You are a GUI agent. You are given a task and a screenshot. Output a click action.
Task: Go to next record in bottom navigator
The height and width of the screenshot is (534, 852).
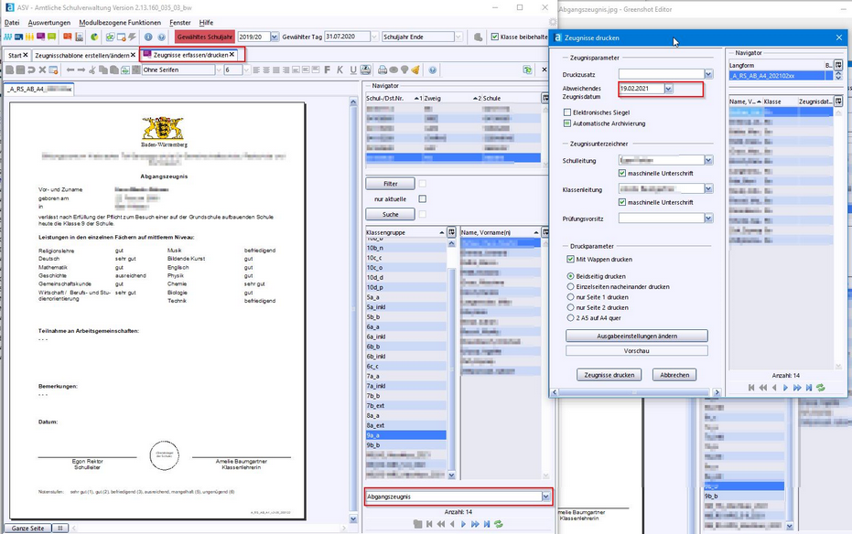(463, 524)
